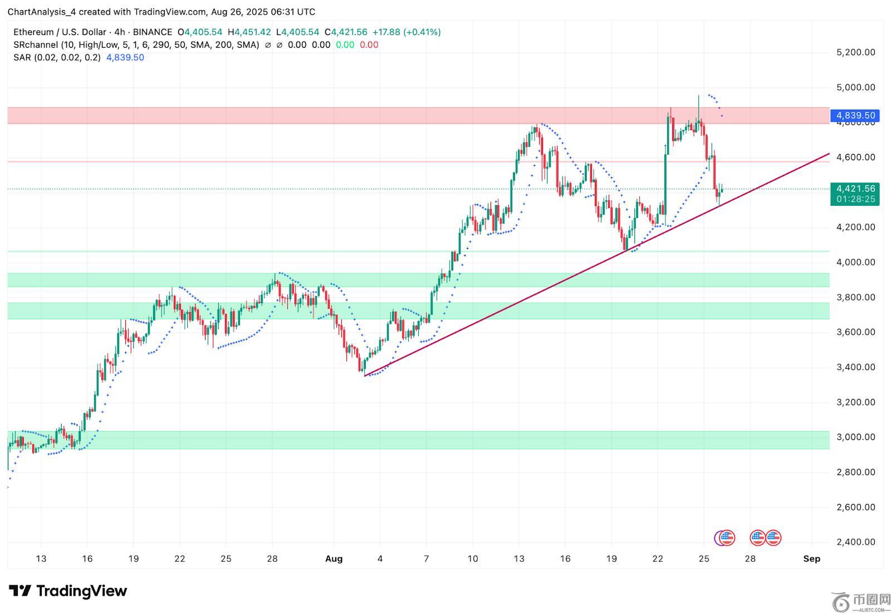Select the SAR (0.02, 0.02, 0.2) indicator legend
Image resolution: width=891 pixels, height=613 pixels.
(57, 58)
